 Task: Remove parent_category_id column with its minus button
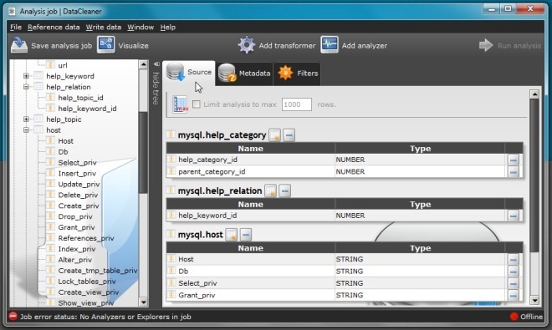click(x=514, y=172)
